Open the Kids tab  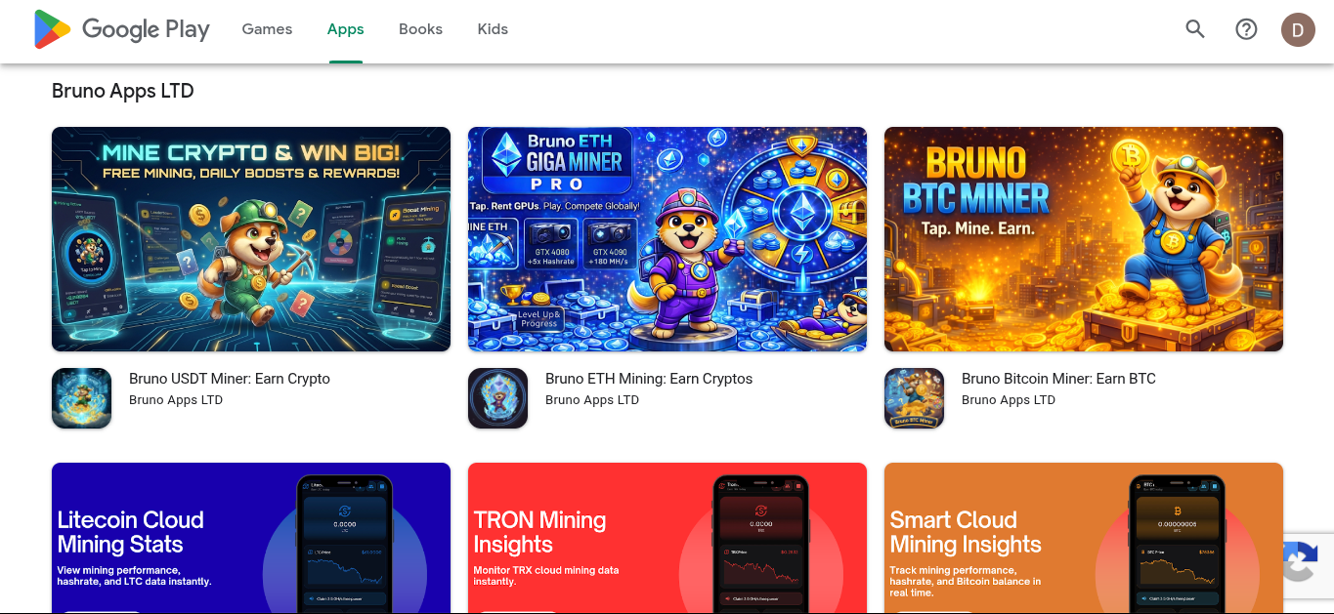coord(493,29)
